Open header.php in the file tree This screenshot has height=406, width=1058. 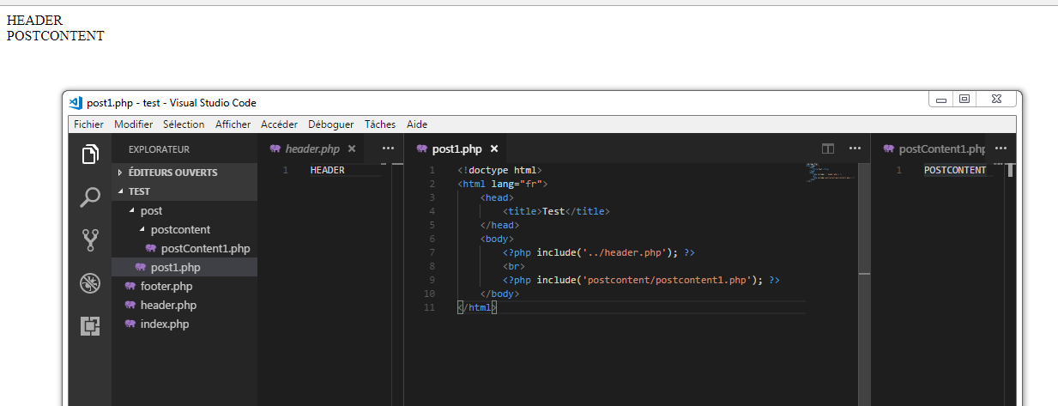pyautogui.click(x=184, y=305)
